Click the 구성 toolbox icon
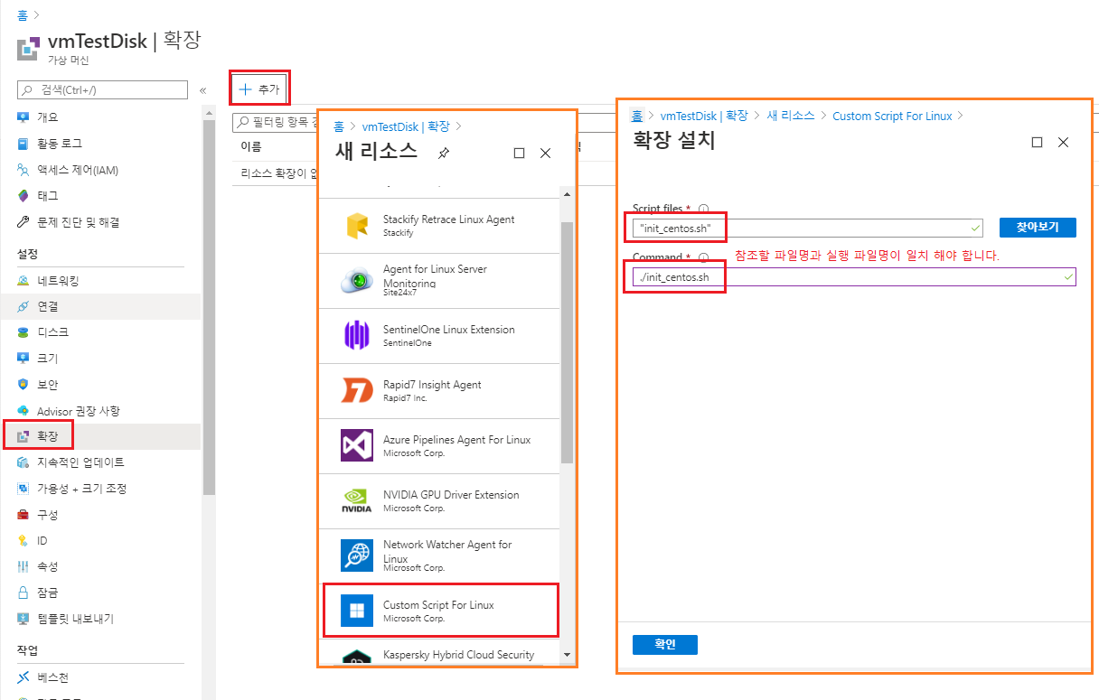Viewport: 1099px width, 700px height. 23,515
